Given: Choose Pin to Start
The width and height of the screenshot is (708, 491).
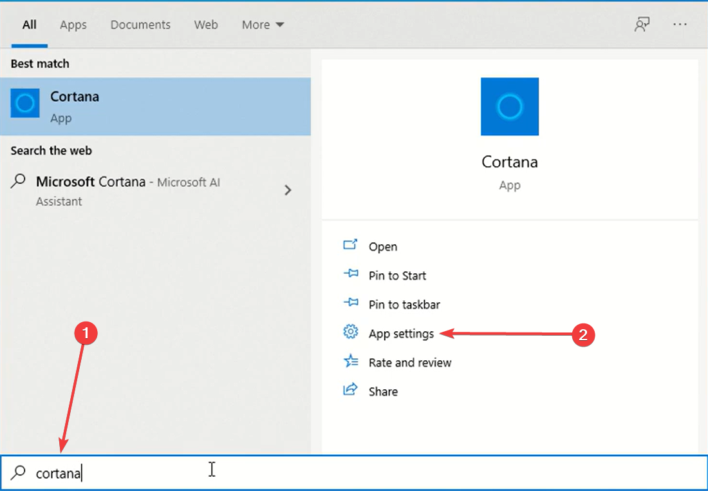Looking at the screenshot, I should coord(397,275).
